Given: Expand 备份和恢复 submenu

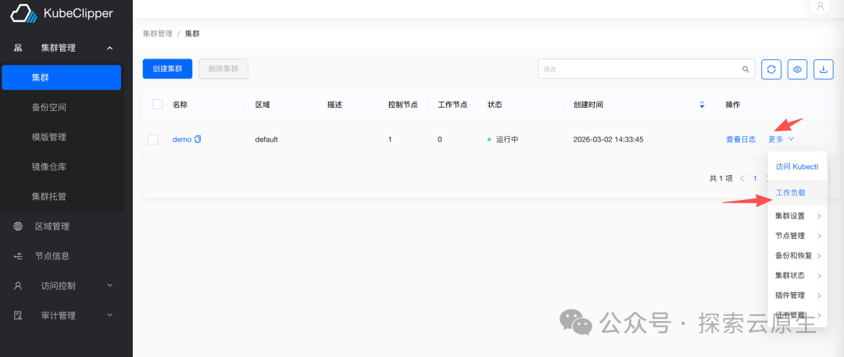Looking at the screenshot, I should [797, 255].
